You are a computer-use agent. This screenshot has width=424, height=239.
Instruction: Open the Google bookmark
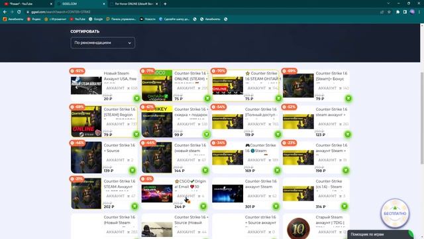click(x=95, y=19)
